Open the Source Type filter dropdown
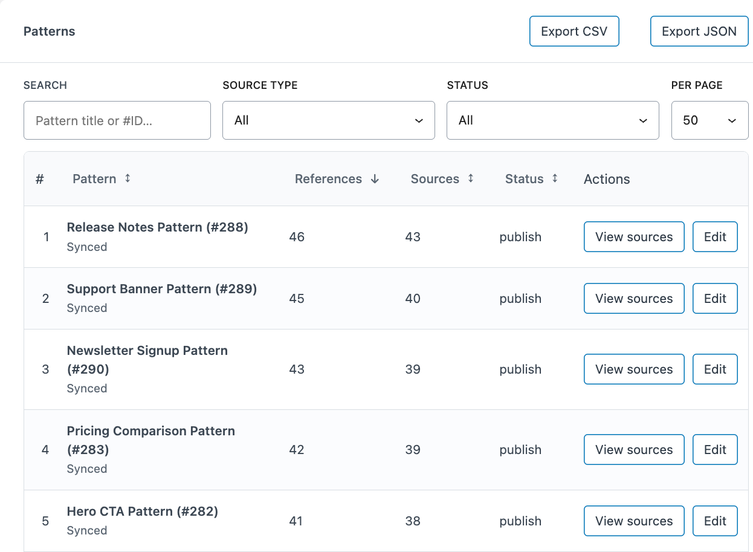This screenshot has width=753, height=552. click(328, 120)
